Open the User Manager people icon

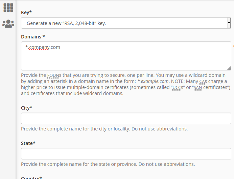coord(8,24)
